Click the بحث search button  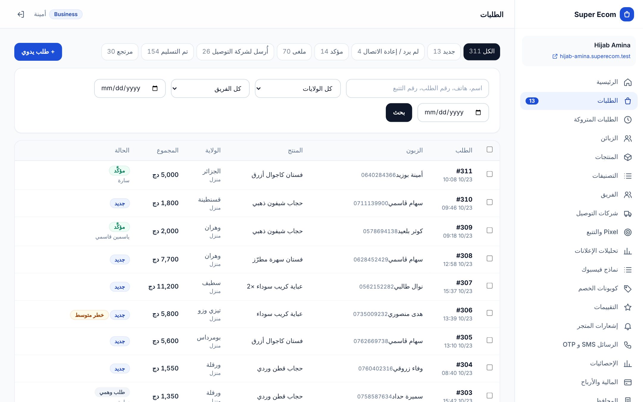399,113
